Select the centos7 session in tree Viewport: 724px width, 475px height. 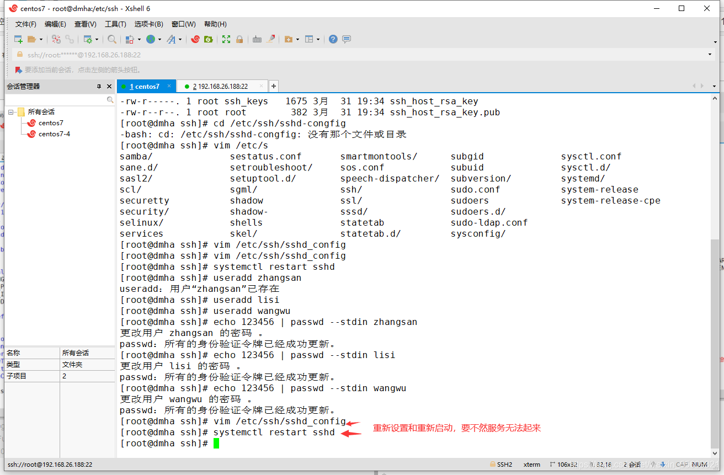[51, 123]
